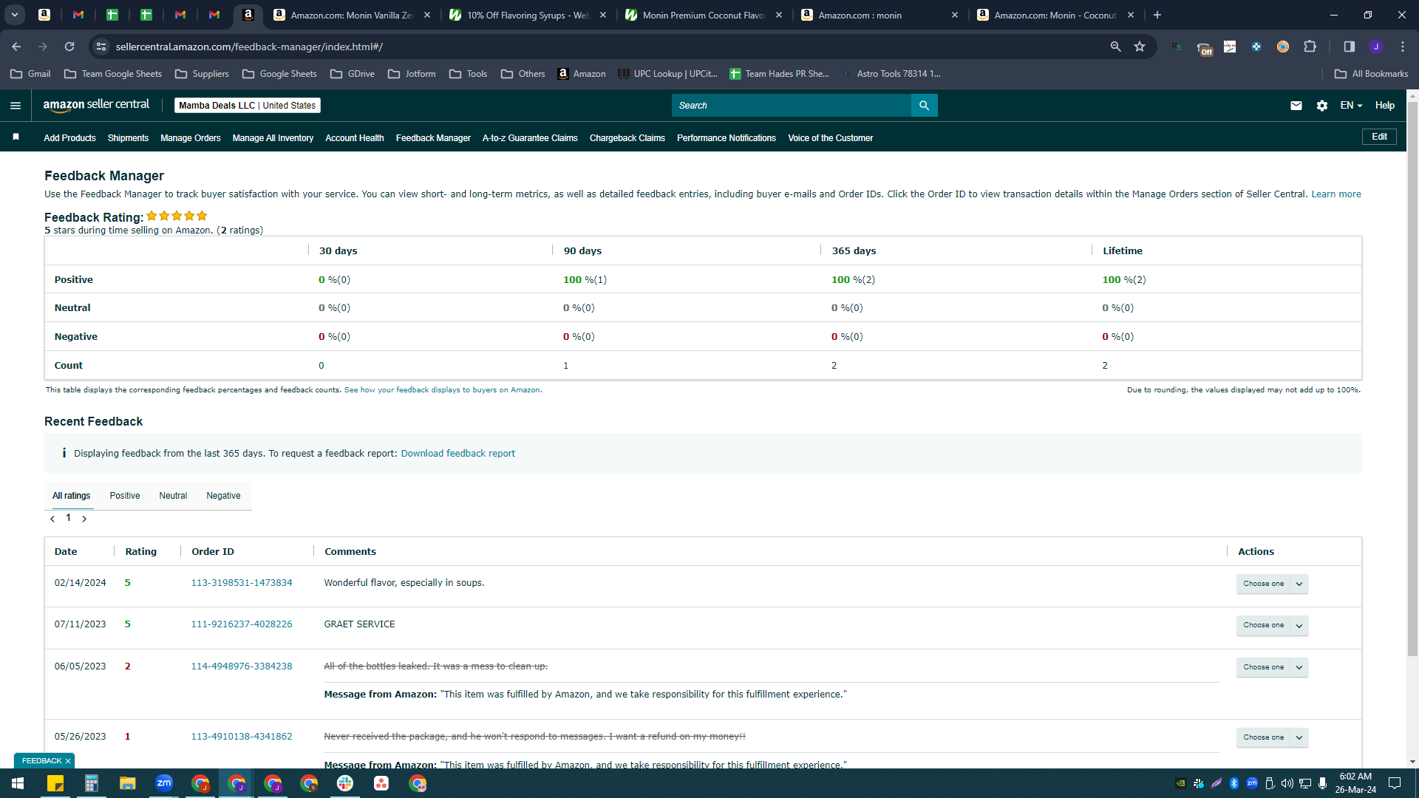
Task: Click the zoom magnifier in address bar
Action: [x=1115, y=47]
